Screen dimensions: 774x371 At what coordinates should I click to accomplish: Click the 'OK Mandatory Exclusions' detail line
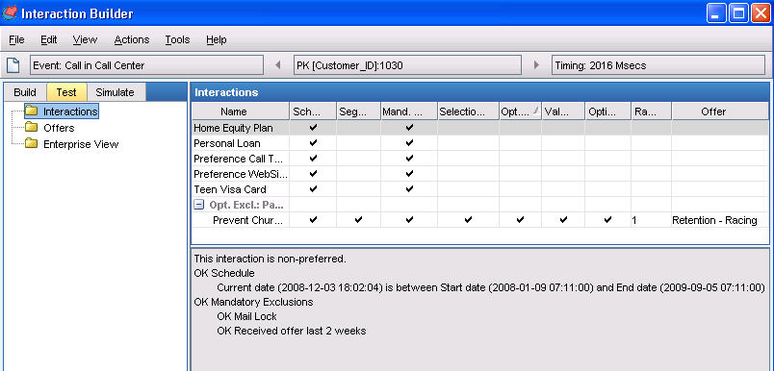[254, 302]
